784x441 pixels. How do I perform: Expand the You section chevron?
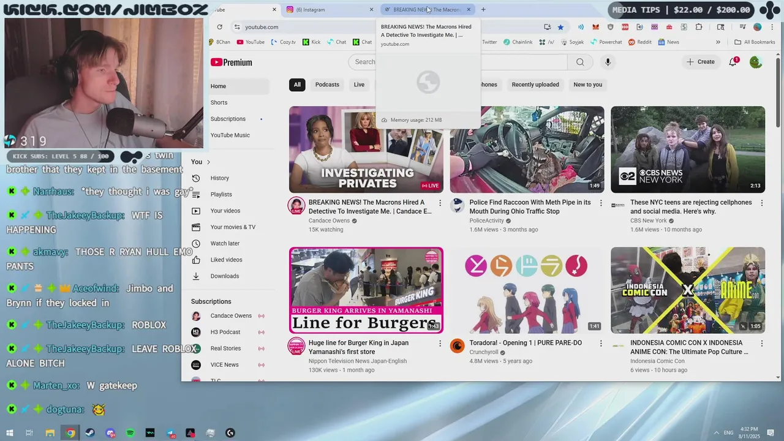208,162
